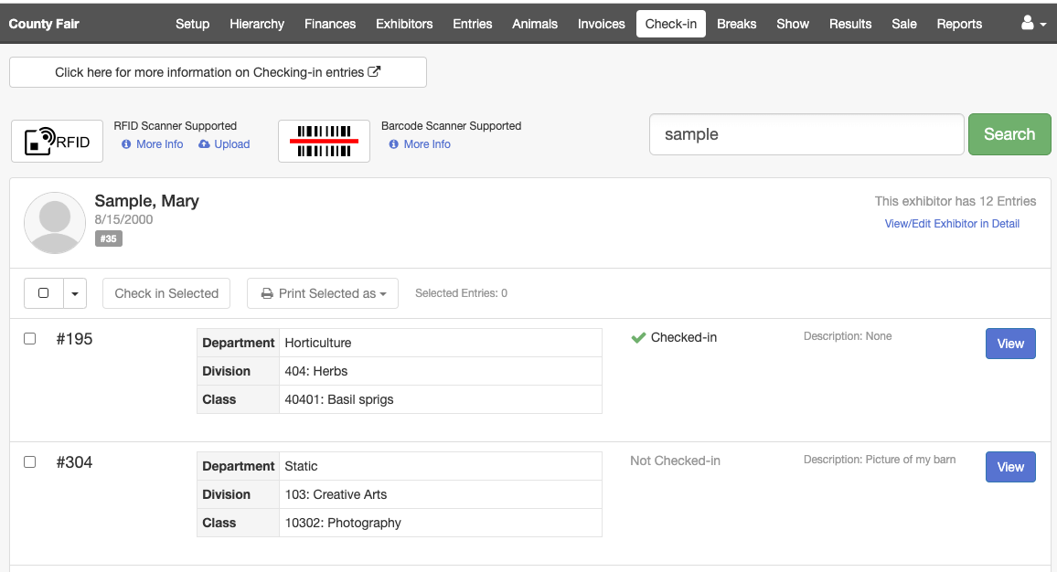Open the user account menu icon
1057x572 pixels.
pos(1033,24)
